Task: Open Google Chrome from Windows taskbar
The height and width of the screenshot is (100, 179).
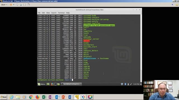Action: click(31, 97)
